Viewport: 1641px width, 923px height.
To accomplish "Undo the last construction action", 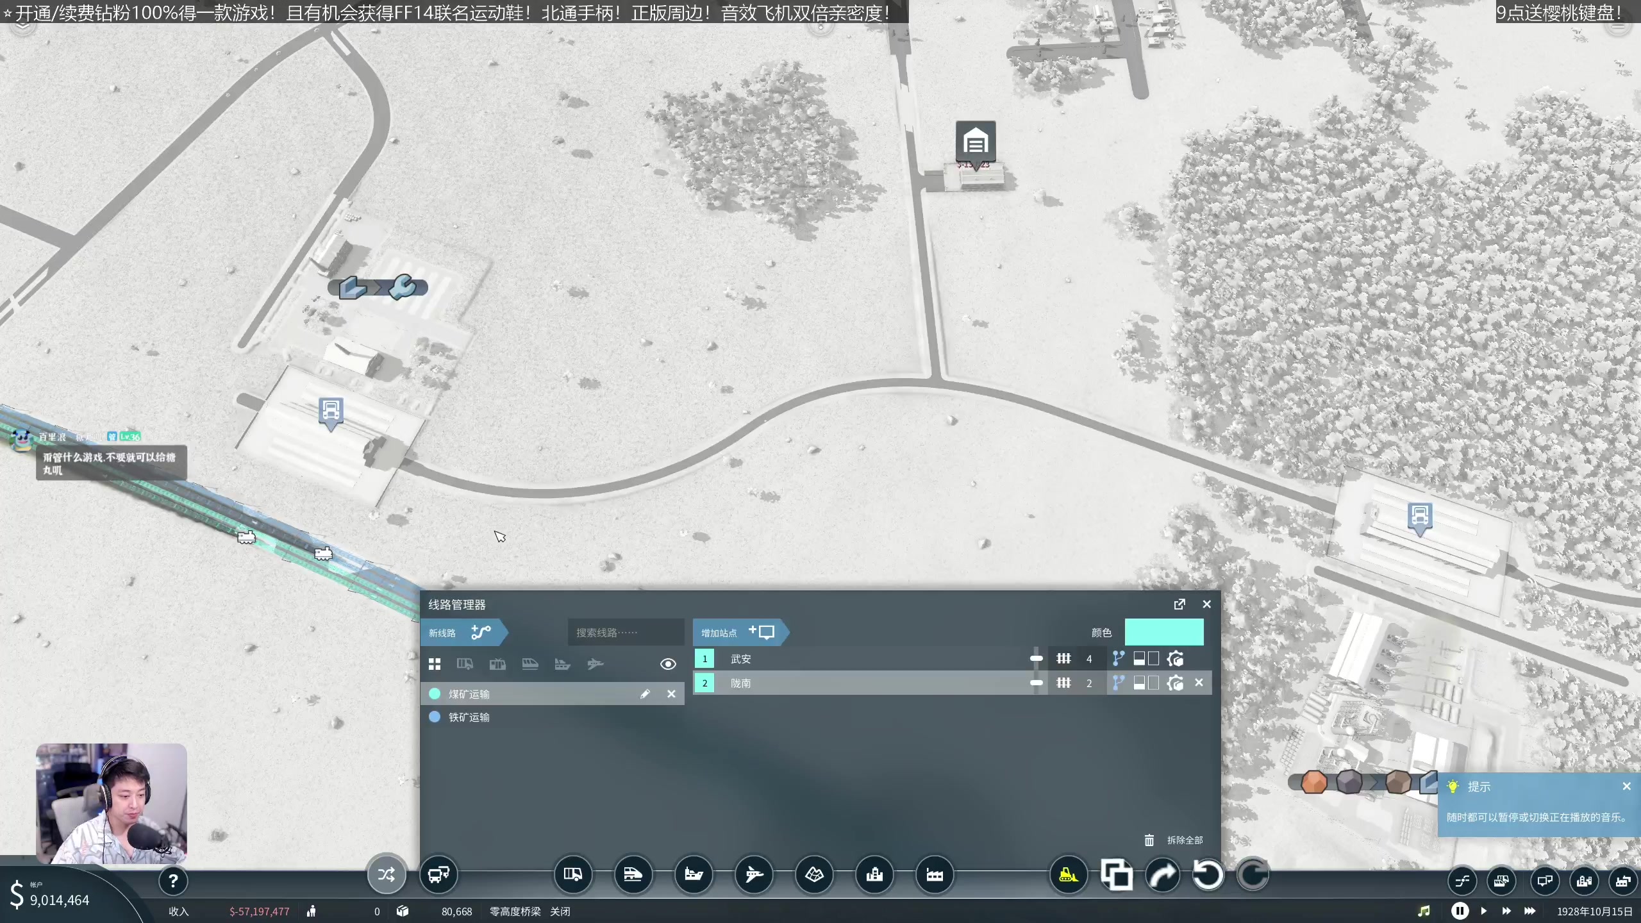I will click(1208, 874).
